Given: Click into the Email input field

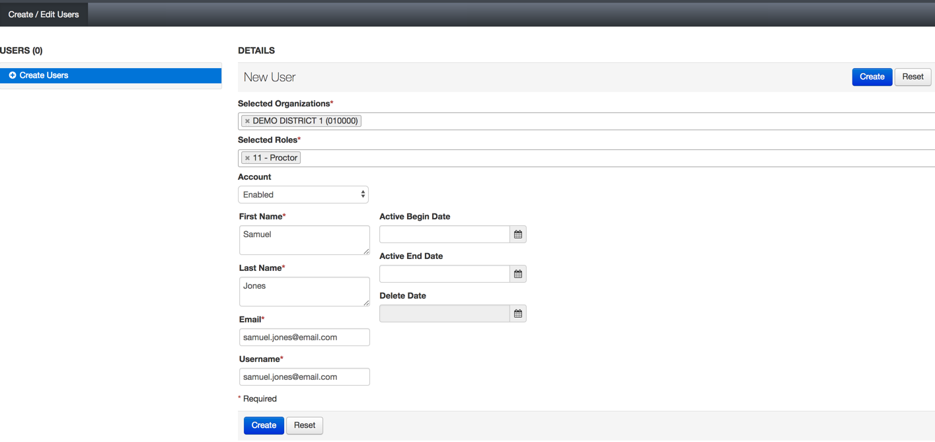Looking at the screenshot, I should pyautogui.click(x=304, y=338).
